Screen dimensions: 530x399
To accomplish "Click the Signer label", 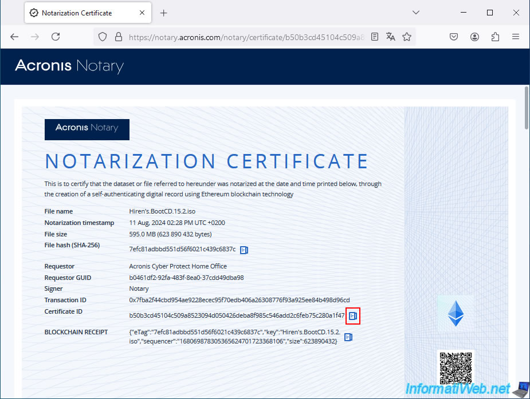I will click(53, 289).
